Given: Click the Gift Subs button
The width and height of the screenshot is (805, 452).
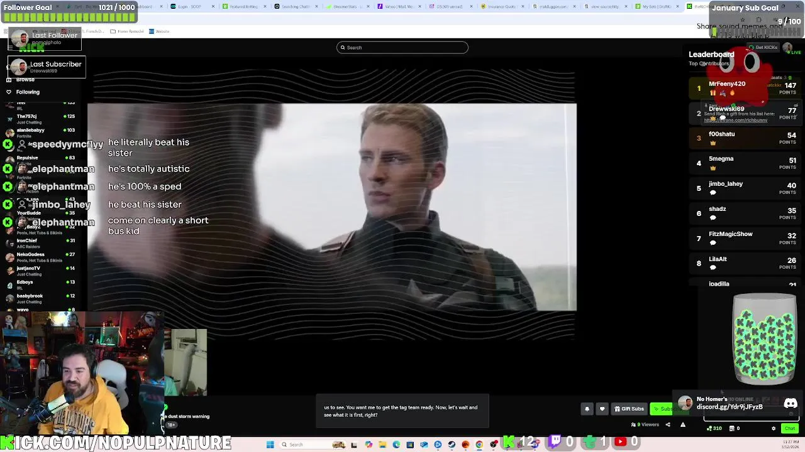Looking at the screenshot, I should pyautogui.click(x=629, y=409).
